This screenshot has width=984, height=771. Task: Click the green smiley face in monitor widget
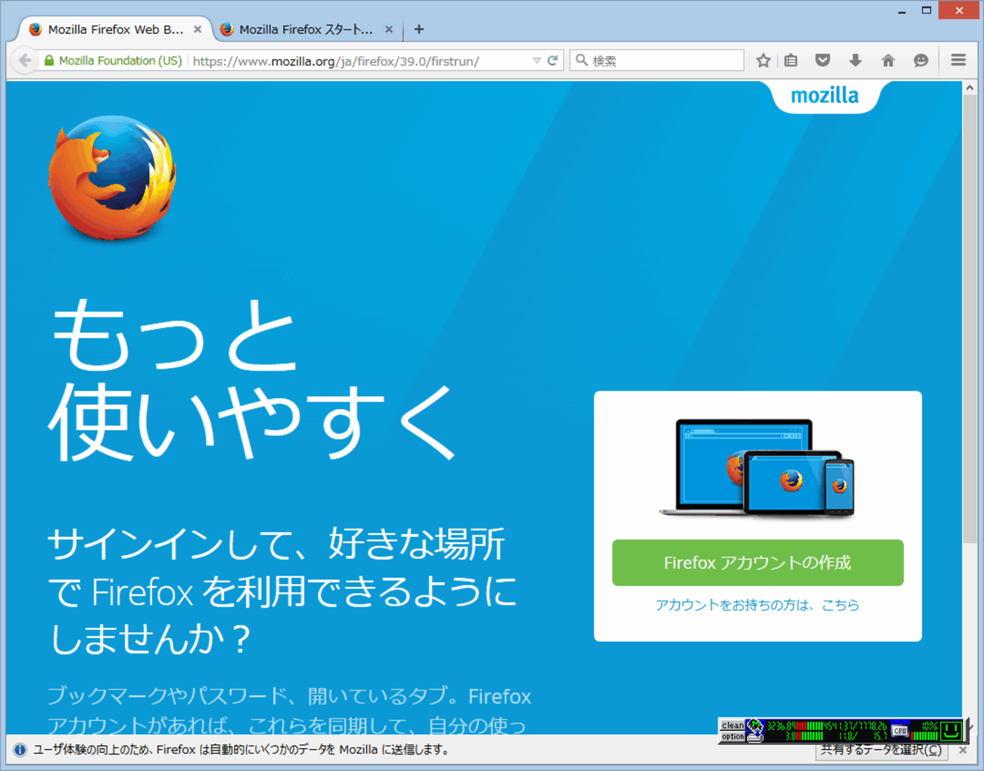(x=951, y=730)
